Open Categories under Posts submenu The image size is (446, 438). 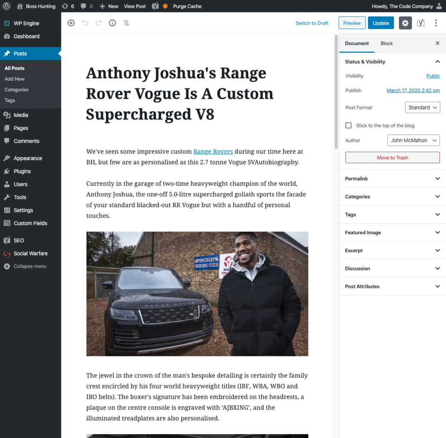pyautogui.click(x=17, y=90)
